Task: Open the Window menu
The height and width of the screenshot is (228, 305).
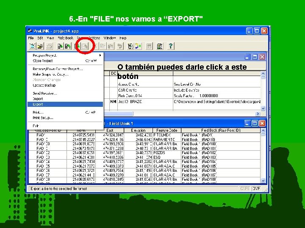Action: click(110, 38)
